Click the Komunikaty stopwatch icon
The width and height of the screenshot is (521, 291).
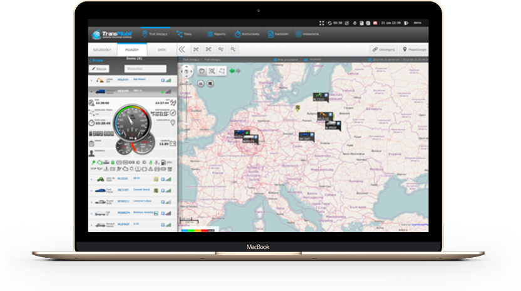pyautogui.click(x=237, y=34)
